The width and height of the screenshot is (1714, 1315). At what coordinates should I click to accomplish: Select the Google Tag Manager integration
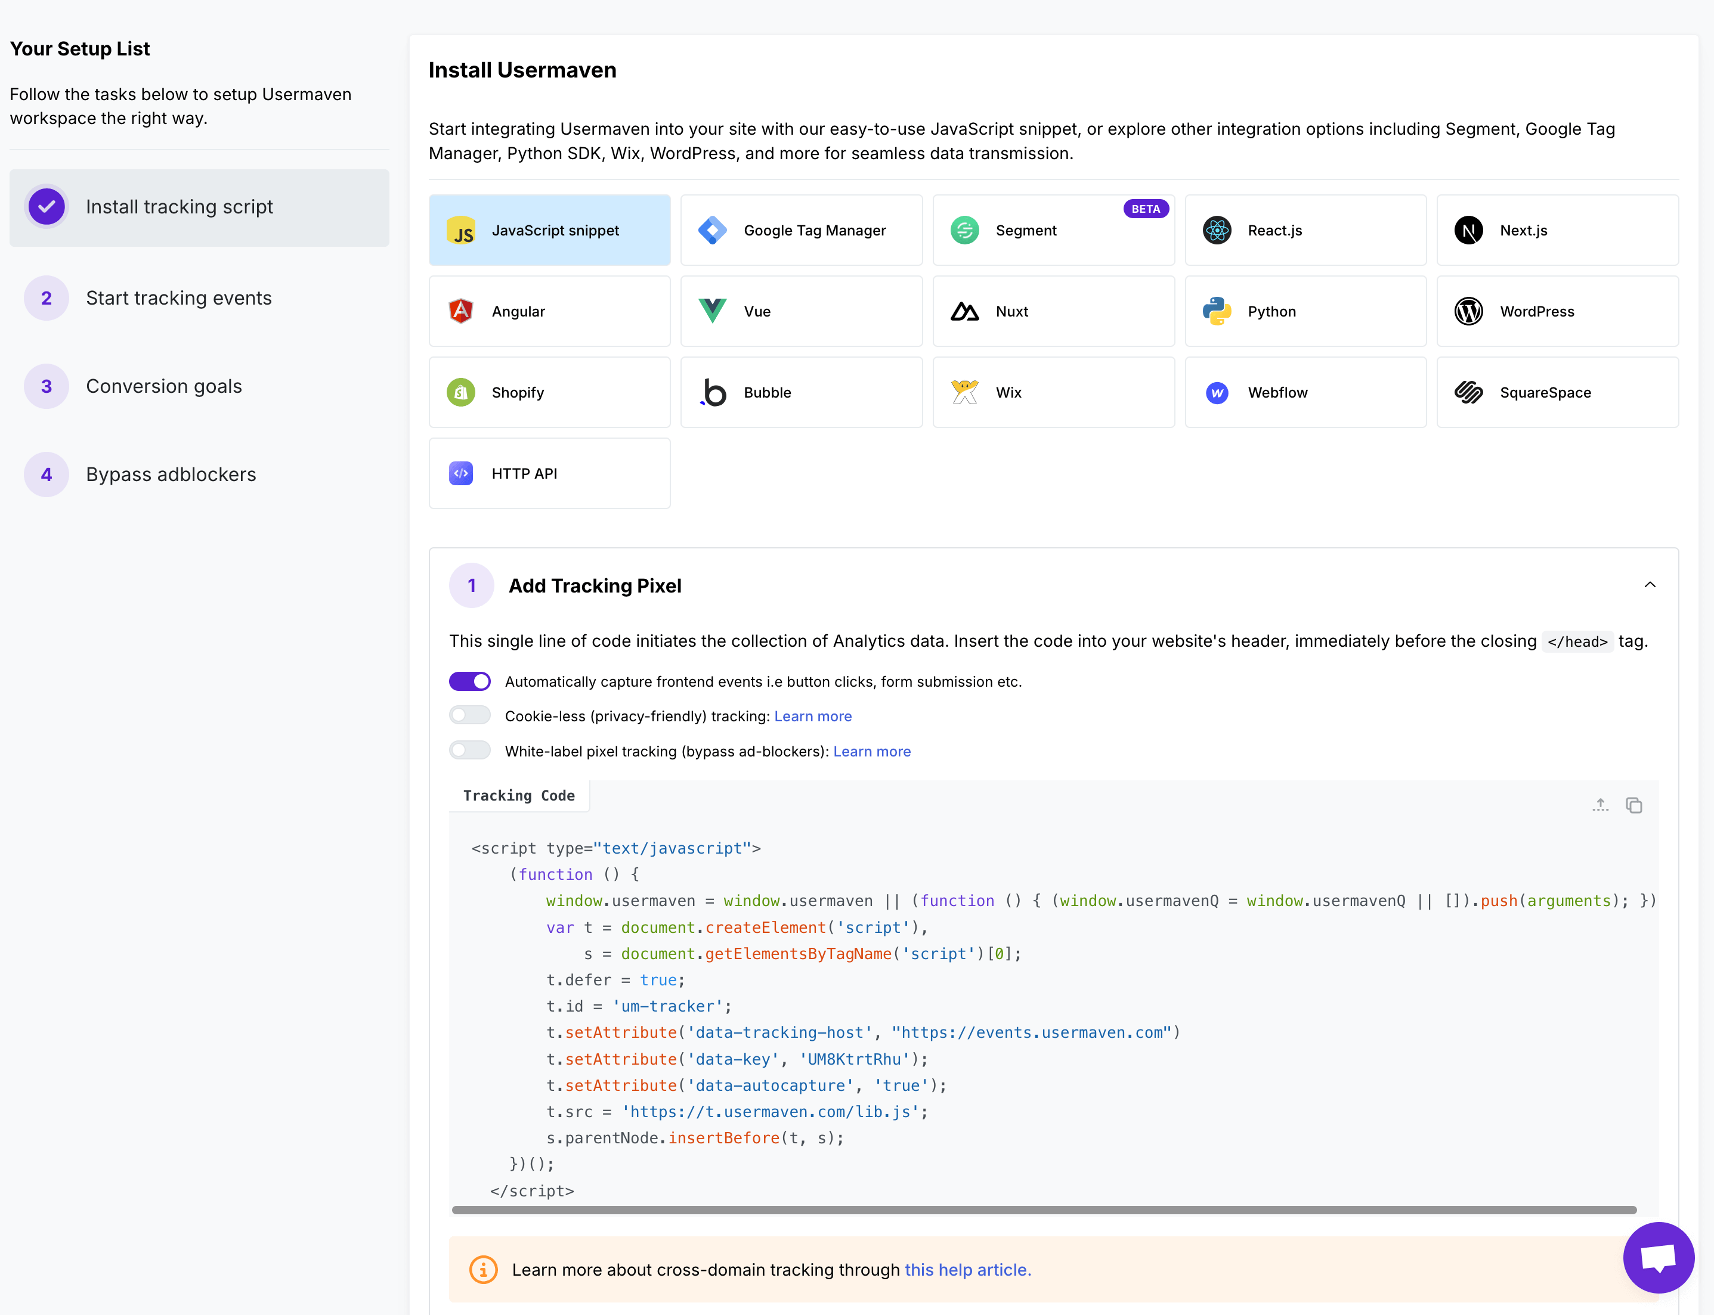801,230
